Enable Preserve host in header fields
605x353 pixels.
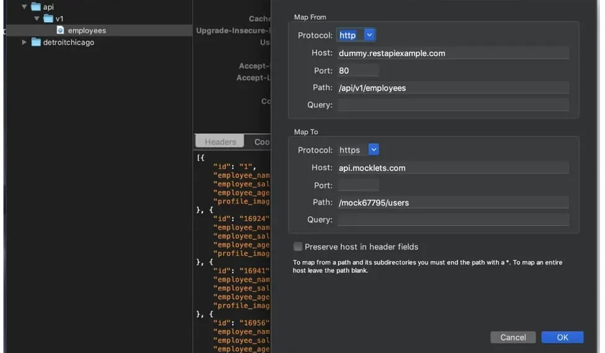tap(298, 246)
